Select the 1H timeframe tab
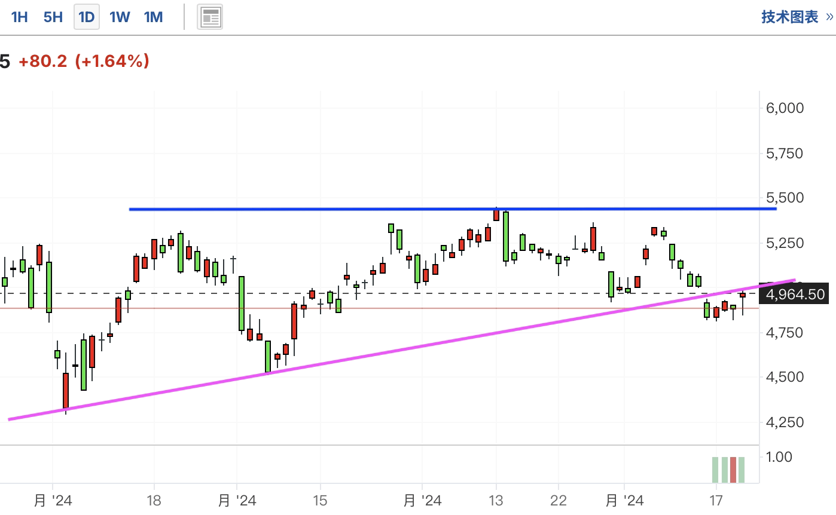Viewport: 836px width, 515px height. coord(20,17)
